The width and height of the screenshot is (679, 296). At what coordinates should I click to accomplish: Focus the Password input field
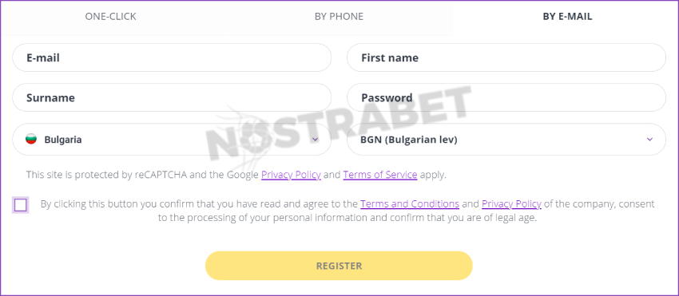pyautogui.click(x=506, y=97)
